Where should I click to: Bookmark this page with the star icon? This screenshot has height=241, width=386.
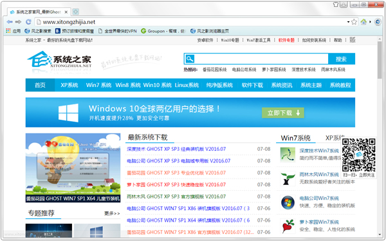pyautogui.click(x=354, y=22)
